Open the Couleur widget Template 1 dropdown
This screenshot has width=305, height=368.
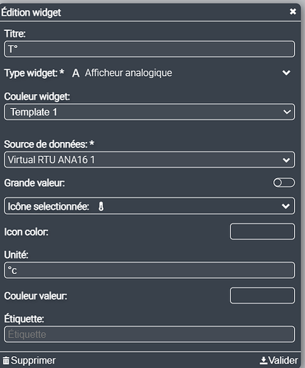click(x=150, y=112)
